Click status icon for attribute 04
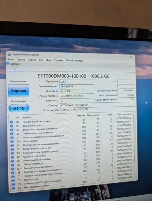This screenshot has height=201, width=152. (12, 130)
